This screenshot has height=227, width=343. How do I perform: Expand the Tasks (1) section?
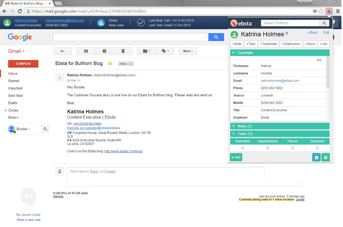click(280, 134)
